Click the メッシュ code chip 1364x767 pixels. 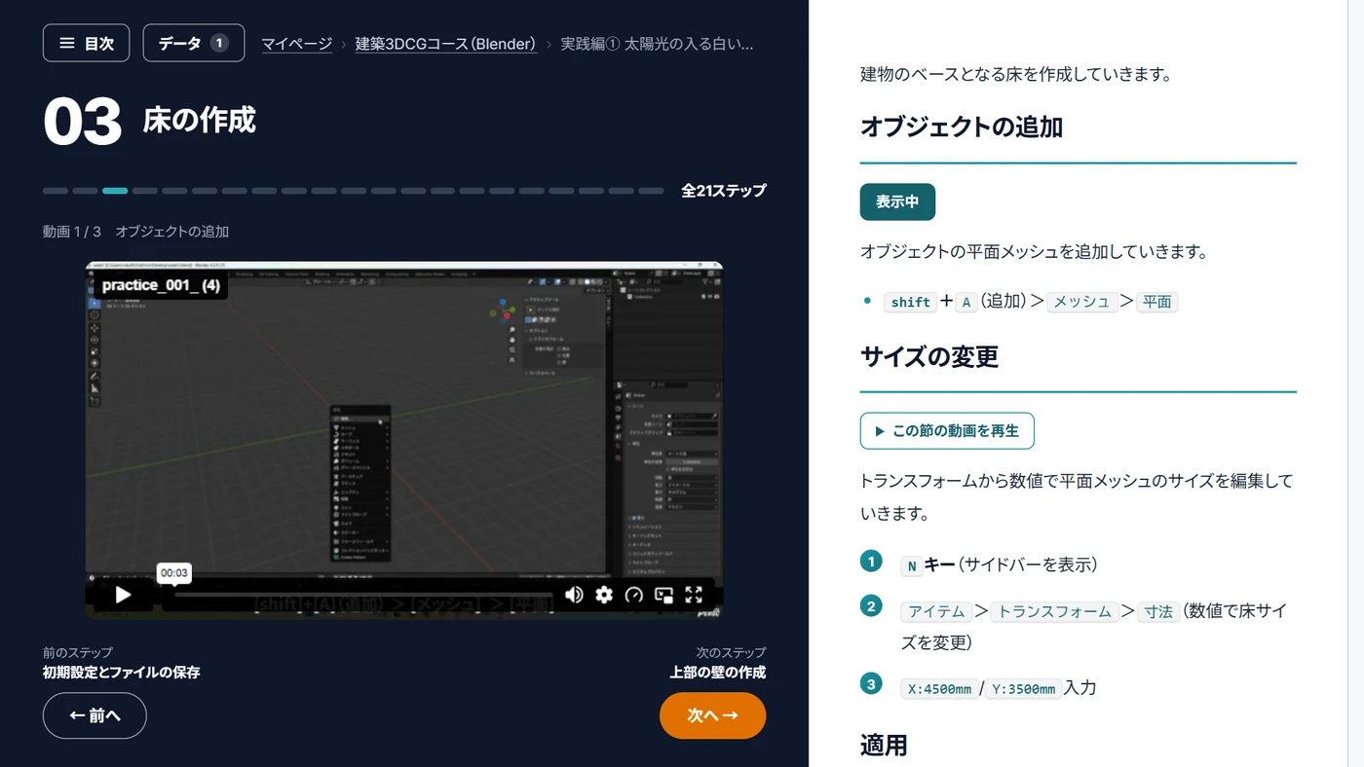[x=1081, y=302]
